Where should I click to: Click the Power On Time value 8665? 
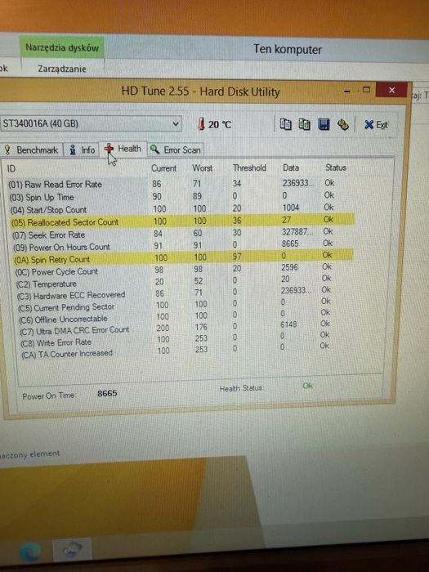point(107,393)
